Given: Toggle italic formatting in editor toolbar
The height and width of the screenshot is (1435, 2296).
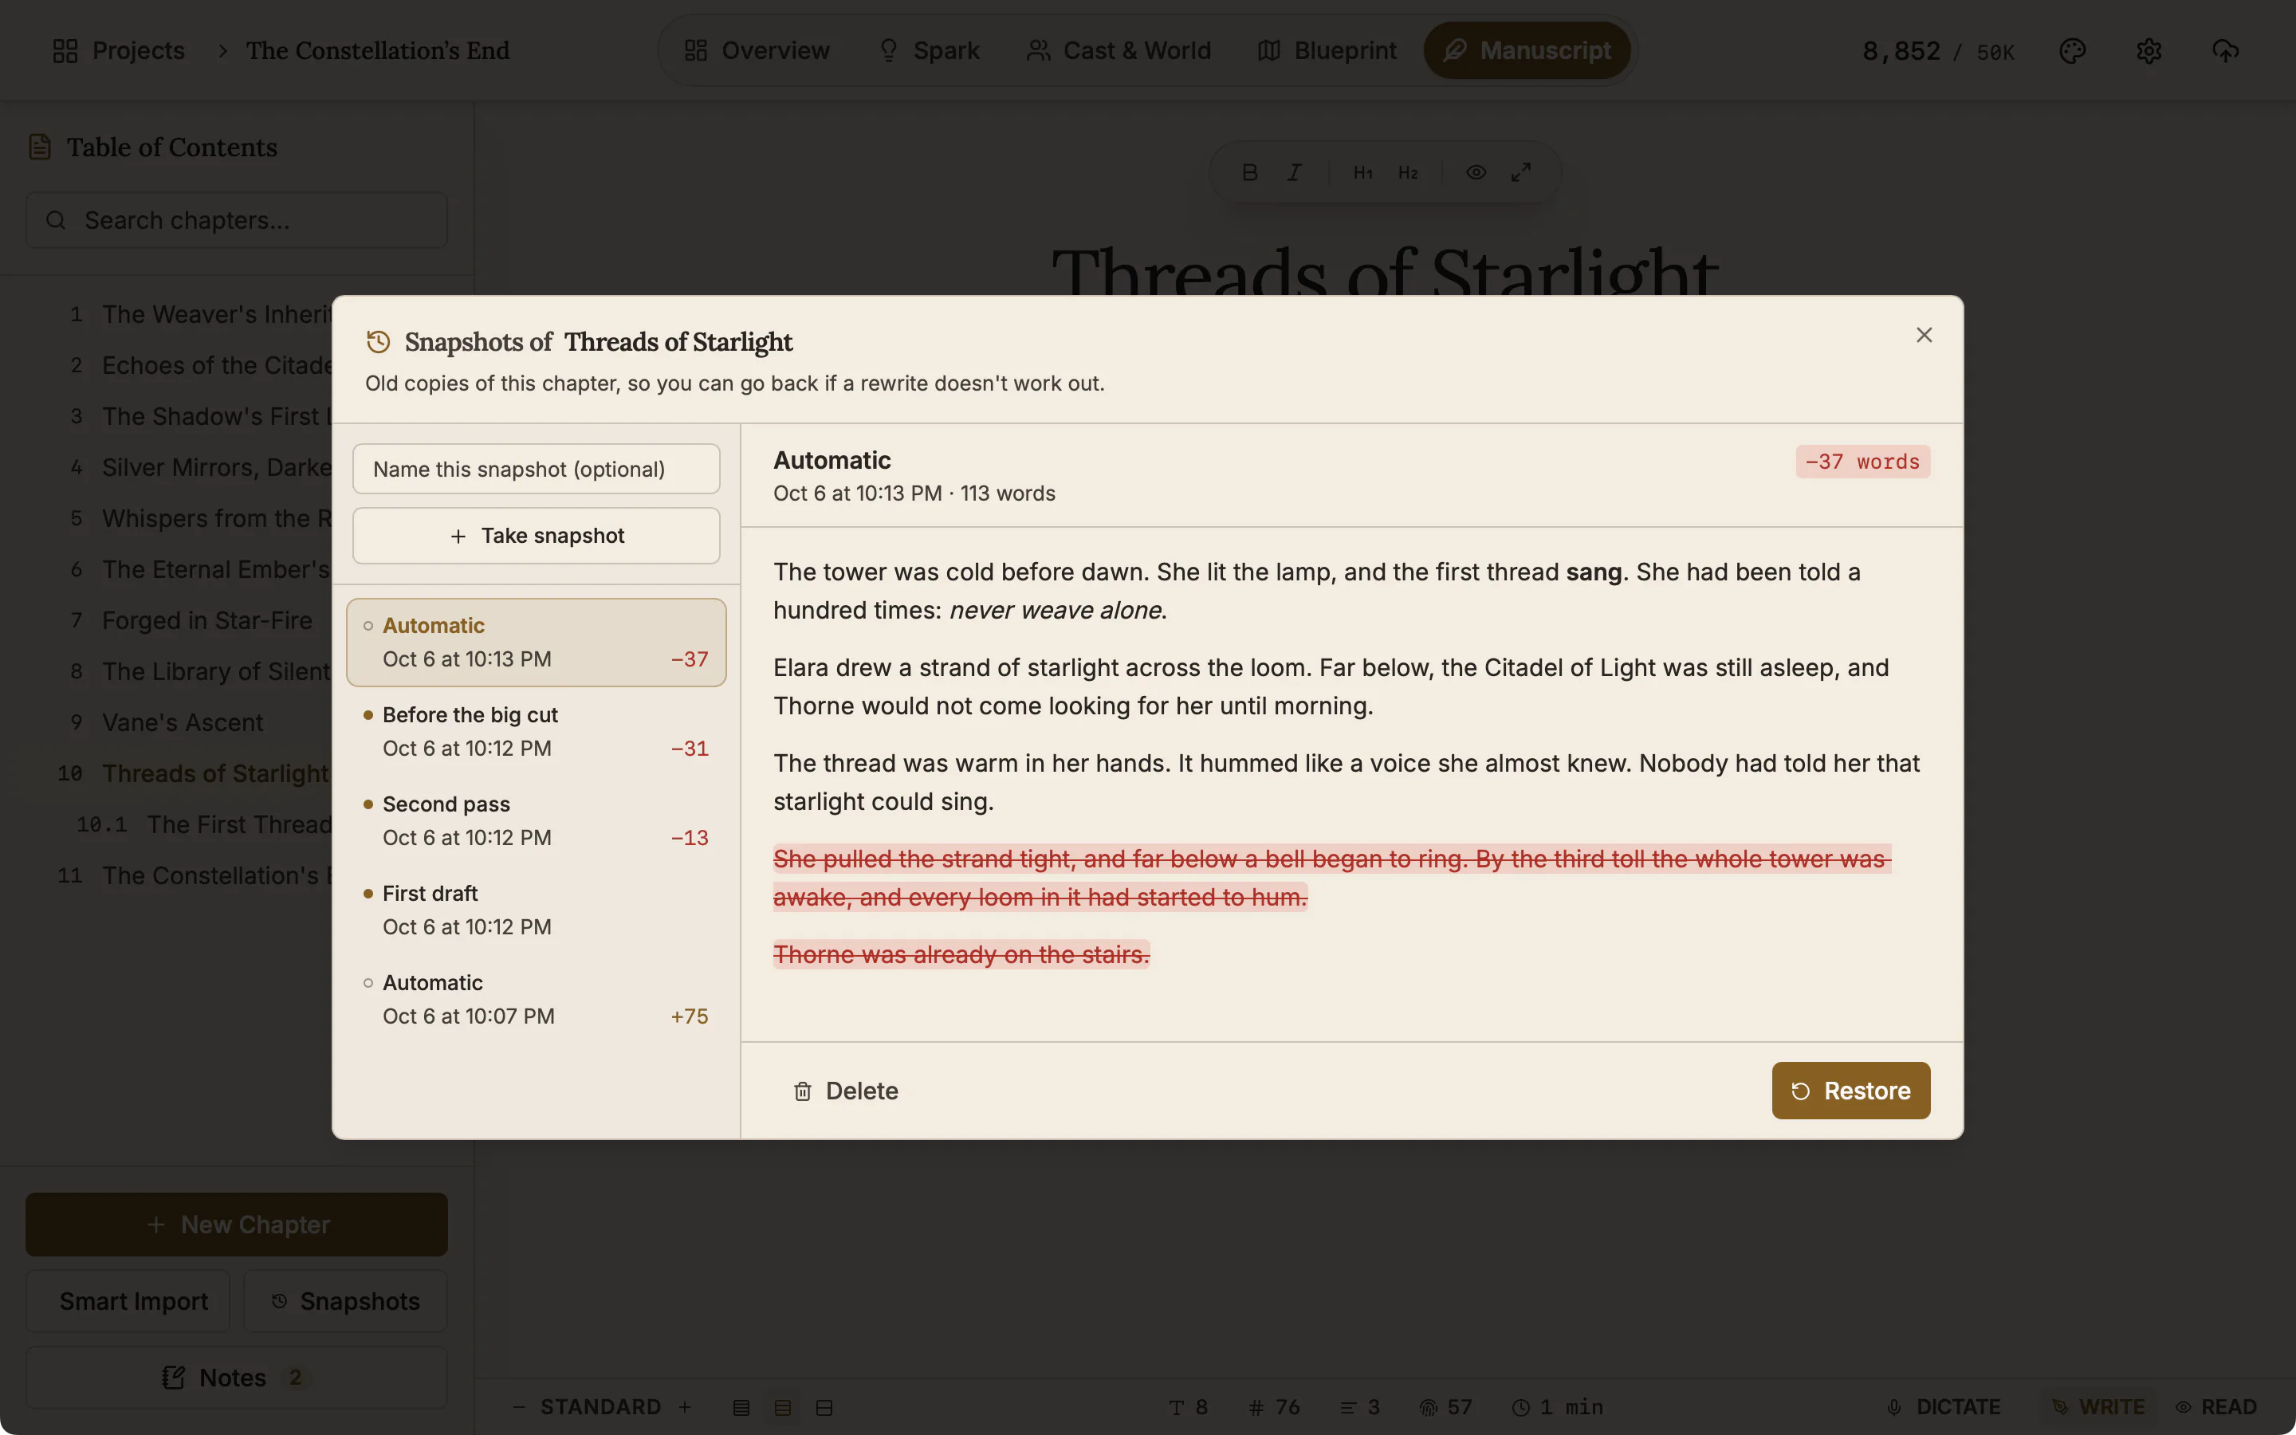Looking at the screenshot, I should click(1294, 173).
